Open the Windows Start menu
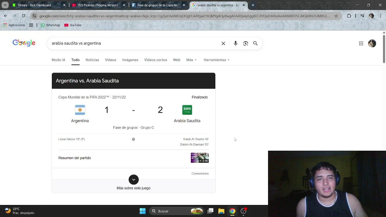The image size is (386, 217). 143,211
